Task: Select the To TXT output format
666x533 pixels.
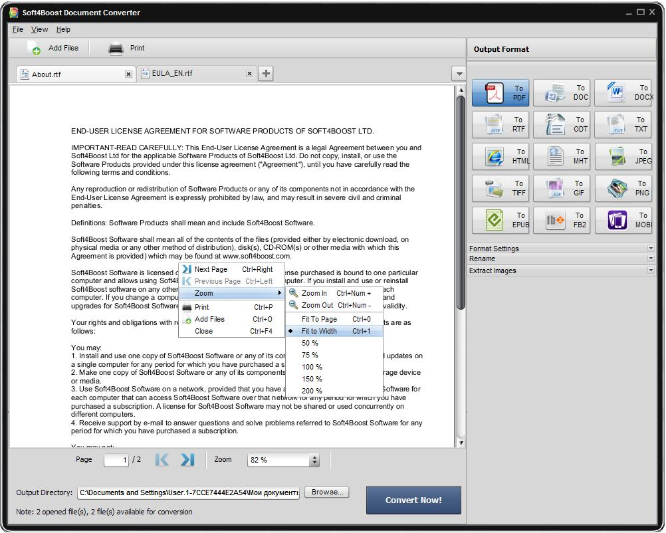Action: pos(623,124)
